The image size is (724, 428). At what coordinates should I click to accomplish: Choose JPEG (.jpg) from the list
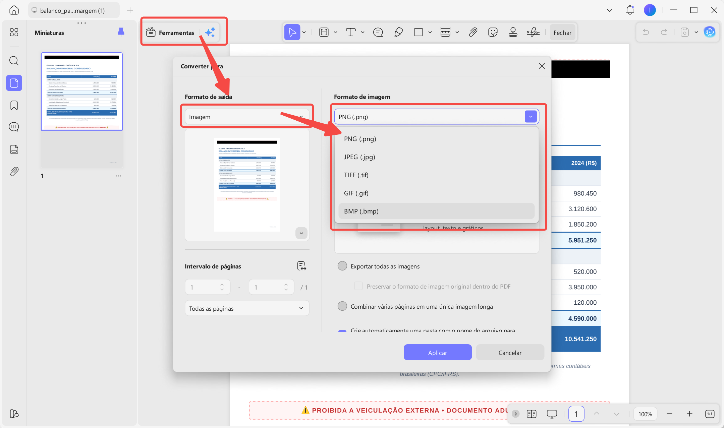coord(436,157)
